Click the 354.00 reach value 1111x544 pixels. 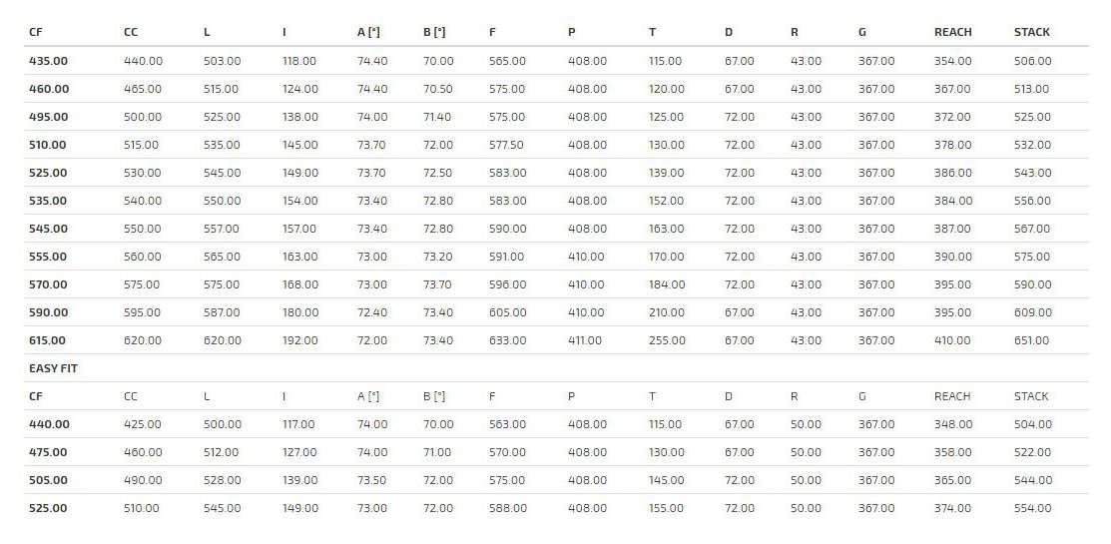pyautogui.click(x=952, y=61)
